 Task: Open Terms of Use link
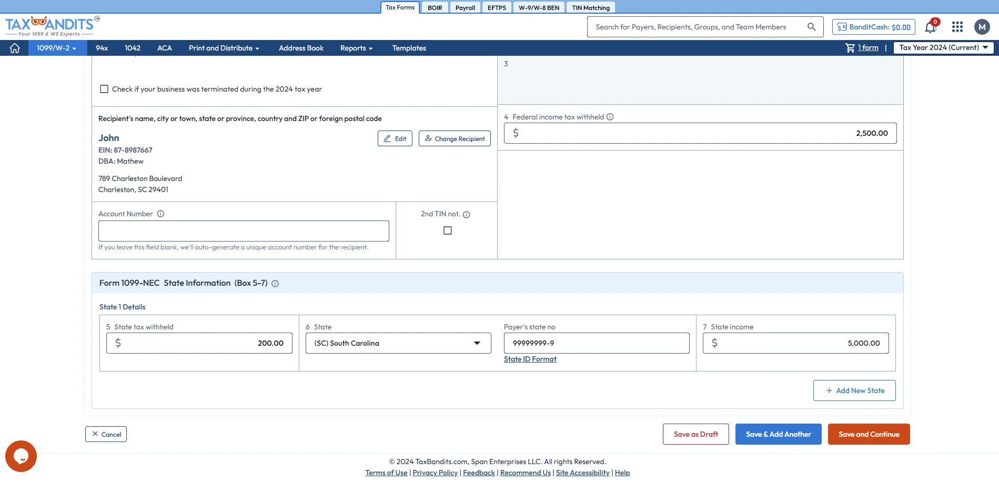386,473
